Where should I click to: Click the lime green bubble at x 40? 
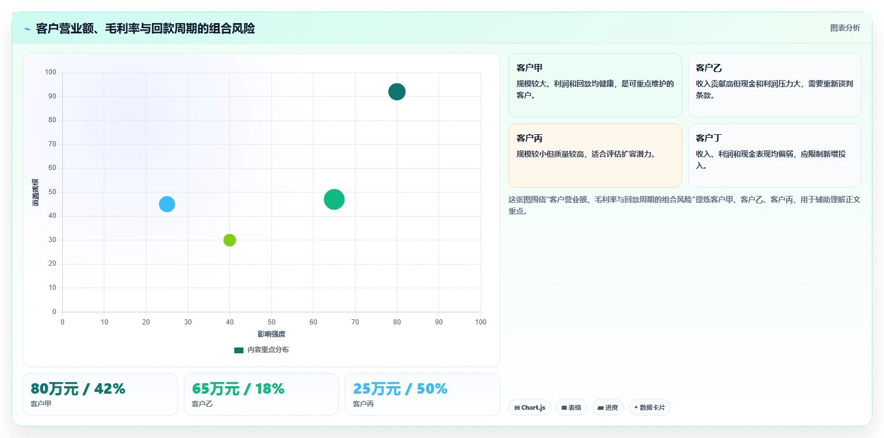[229, 240]
